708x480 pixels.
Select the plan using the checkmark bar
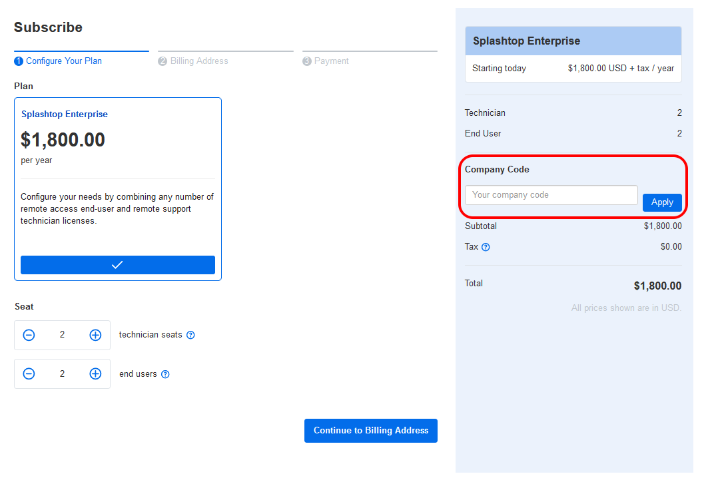coord(118,265)
